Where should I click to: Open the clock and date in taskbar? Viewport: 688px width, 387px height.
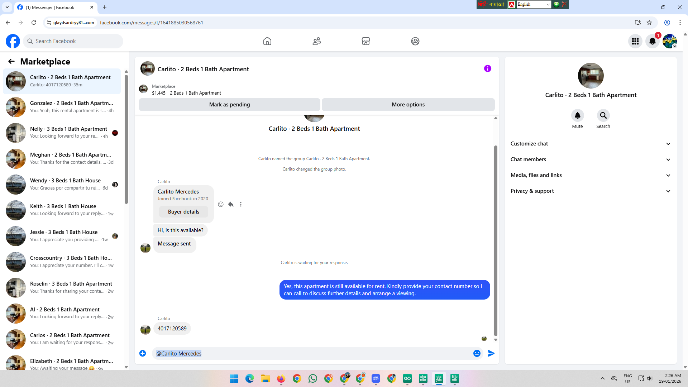click(x=670, y=378)
